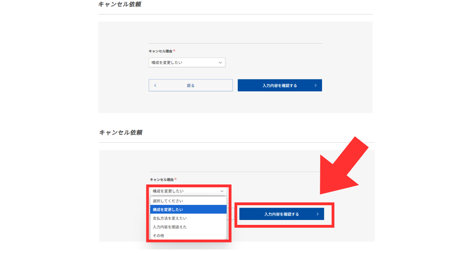Click the large red arrow graphic
The width and height of the screenshot is (451, 253).
point(344,167)
